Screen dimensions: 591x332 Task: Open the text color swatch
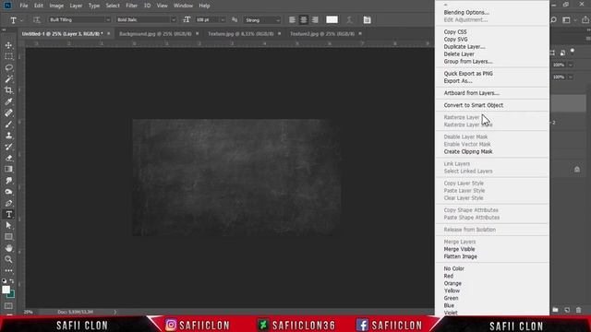(332, 20)
